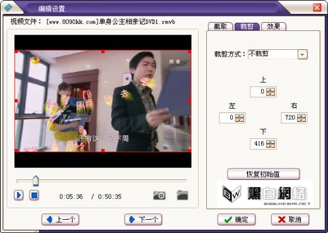The width and height of the screenshot is (328, 233).
Task: Close the 编辑设置 dialog
Action: coord(317,8)
